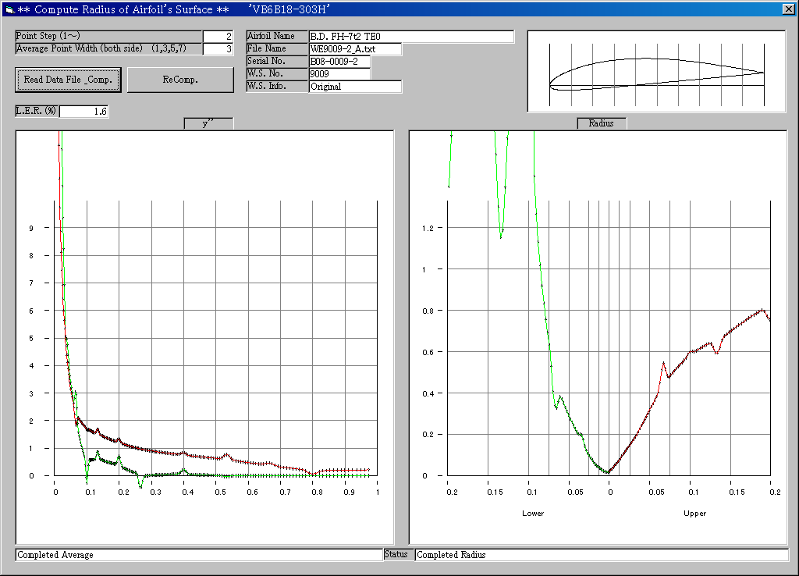Focus the Airfoil Name text field

point(411,37)
